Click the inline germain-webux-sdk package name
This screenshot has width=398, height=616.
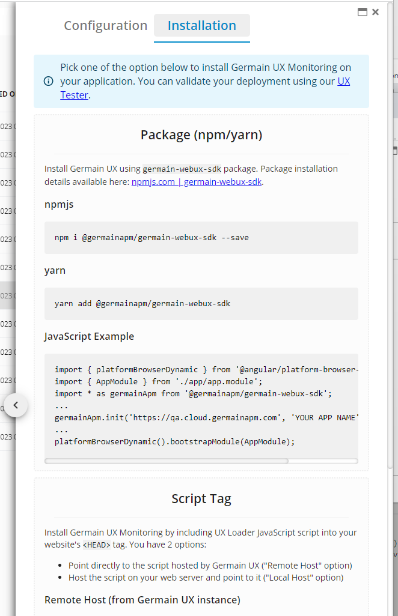pyautogui.click(x=182, y=169)
